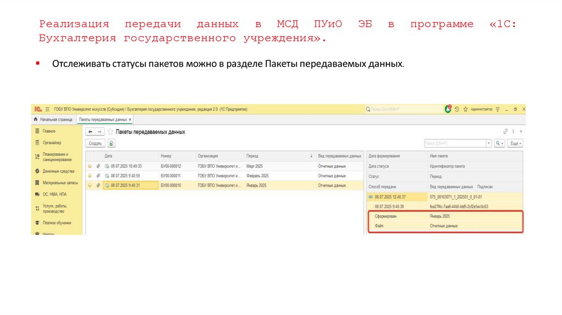Open service settings icon next to Администратор
This screenshot has width=562, height=315.
coord(497,109)
